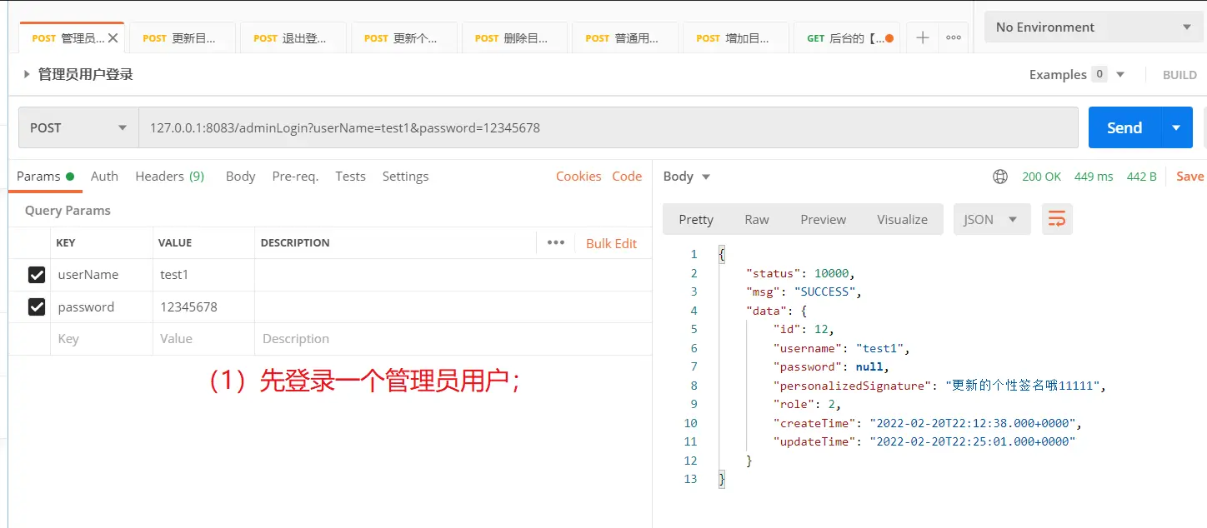Click the globe network icon
The width and height of the screenshot is (1207, 528).
[1000, 177]
